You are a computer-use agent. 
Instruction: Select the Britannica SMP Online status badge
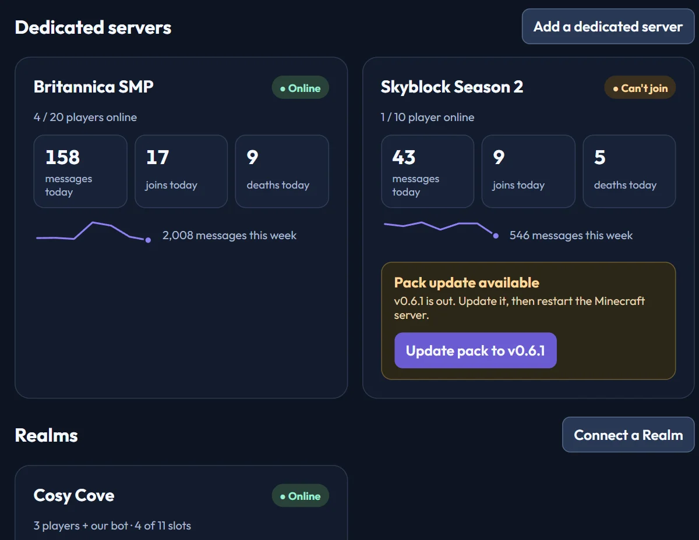pos(301,88)
